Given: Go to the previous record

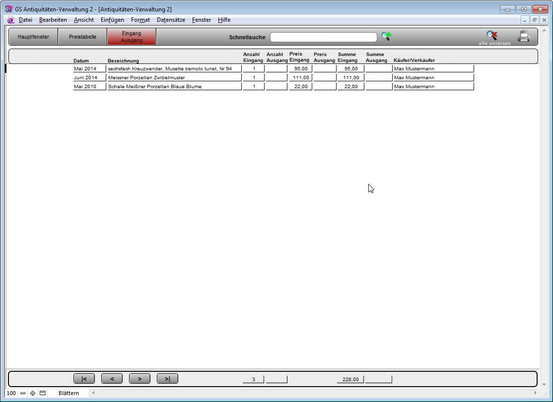Looking at the screenshot, I should (x=112, y=379).
